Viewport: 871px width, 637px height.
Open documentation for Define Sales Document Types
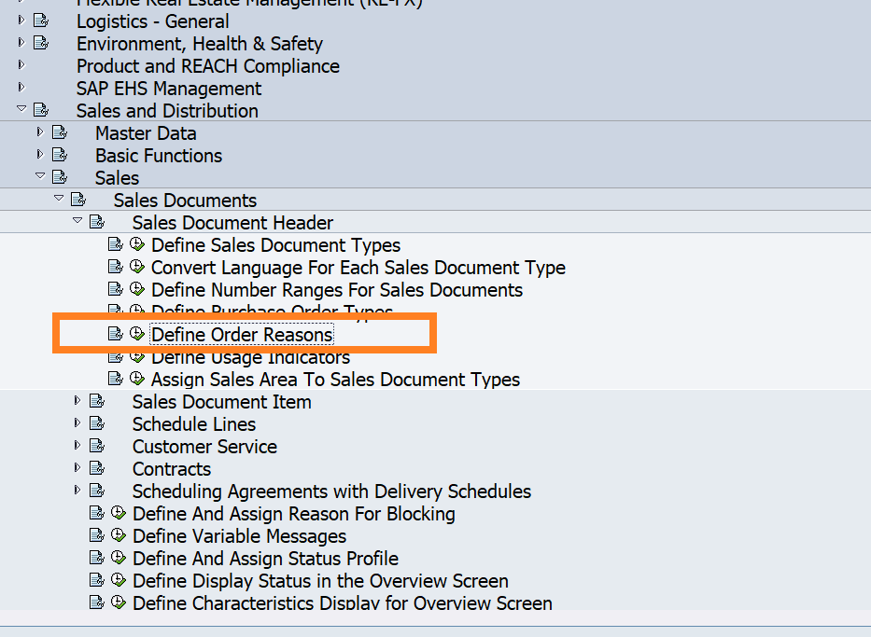tap(115, 244)
